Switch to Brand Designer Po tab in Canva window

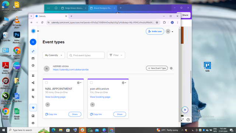(103, 8)
